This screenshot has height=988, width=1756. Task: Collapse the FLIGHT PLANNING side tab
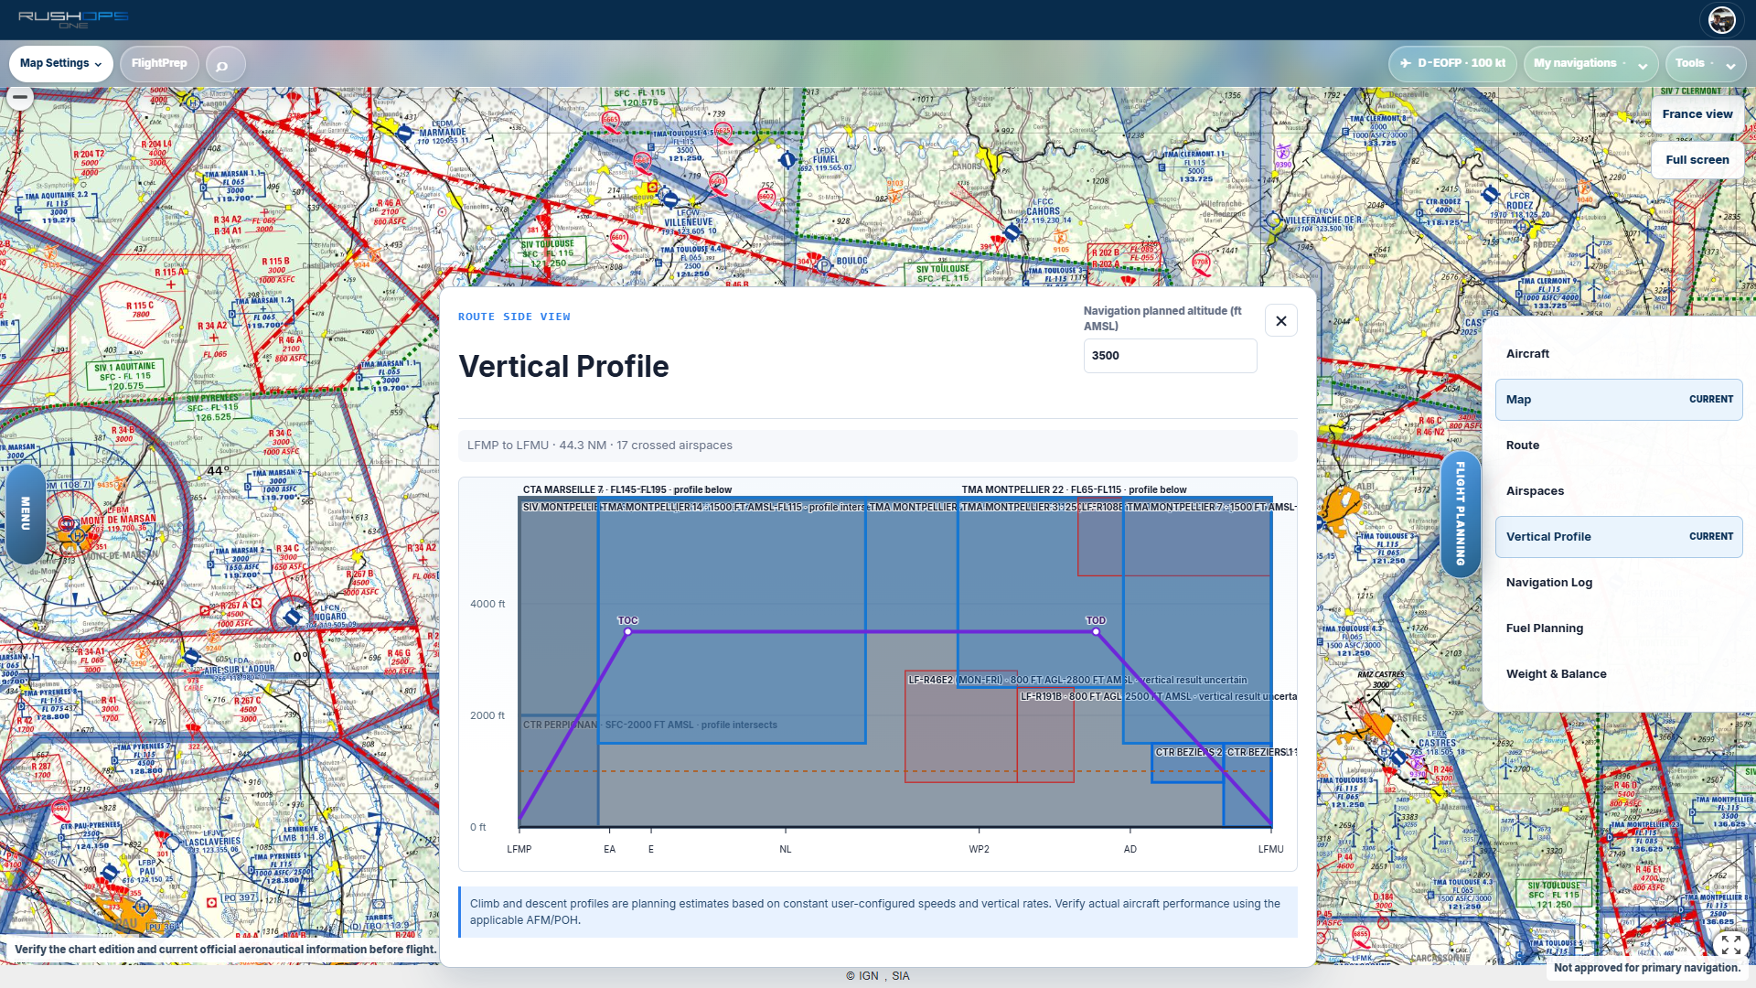point(1460,513)
